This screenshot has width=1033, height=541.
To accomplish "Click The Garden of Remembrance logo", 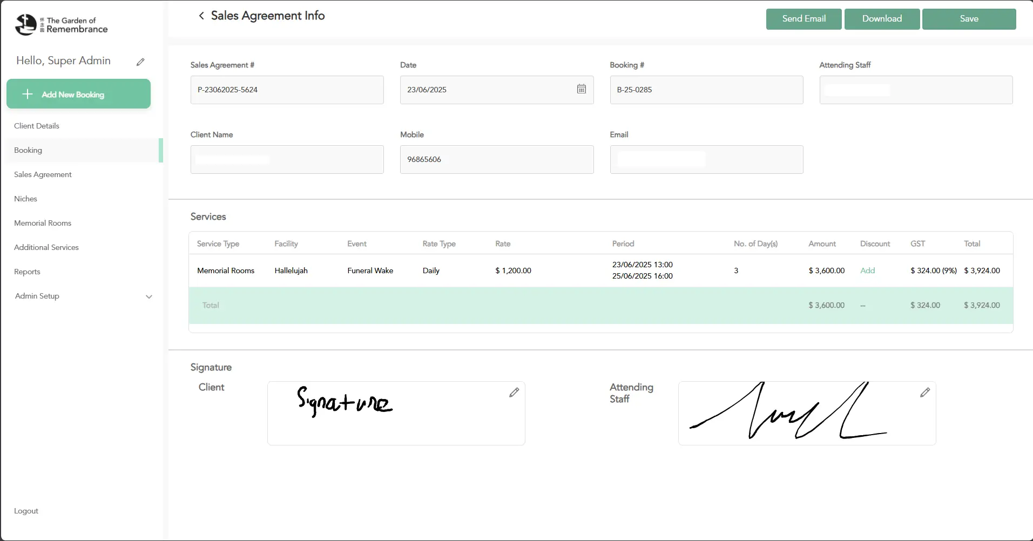I will click(x=61, y=25).
